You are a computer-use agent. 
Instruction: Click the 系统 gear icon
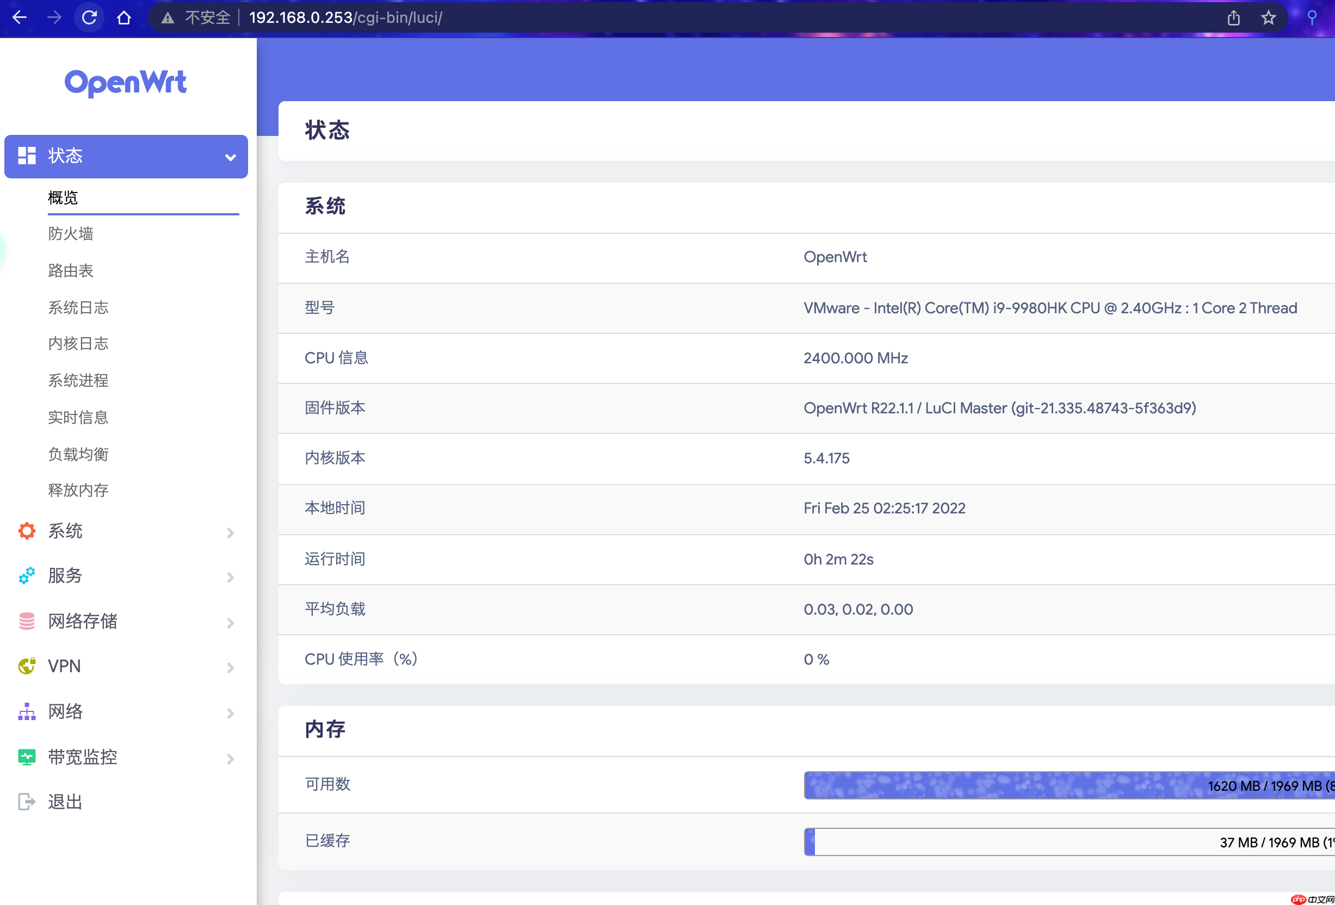pyautogui.click(x=26, y=531)
